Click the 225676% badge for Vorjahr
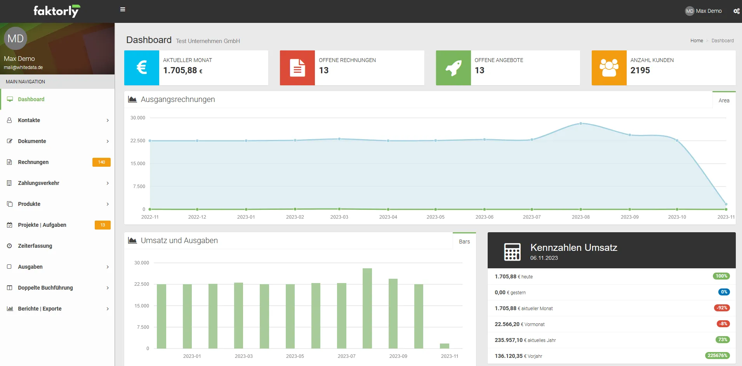The width and height of the screenshot is (742, 366). (718, 356)
